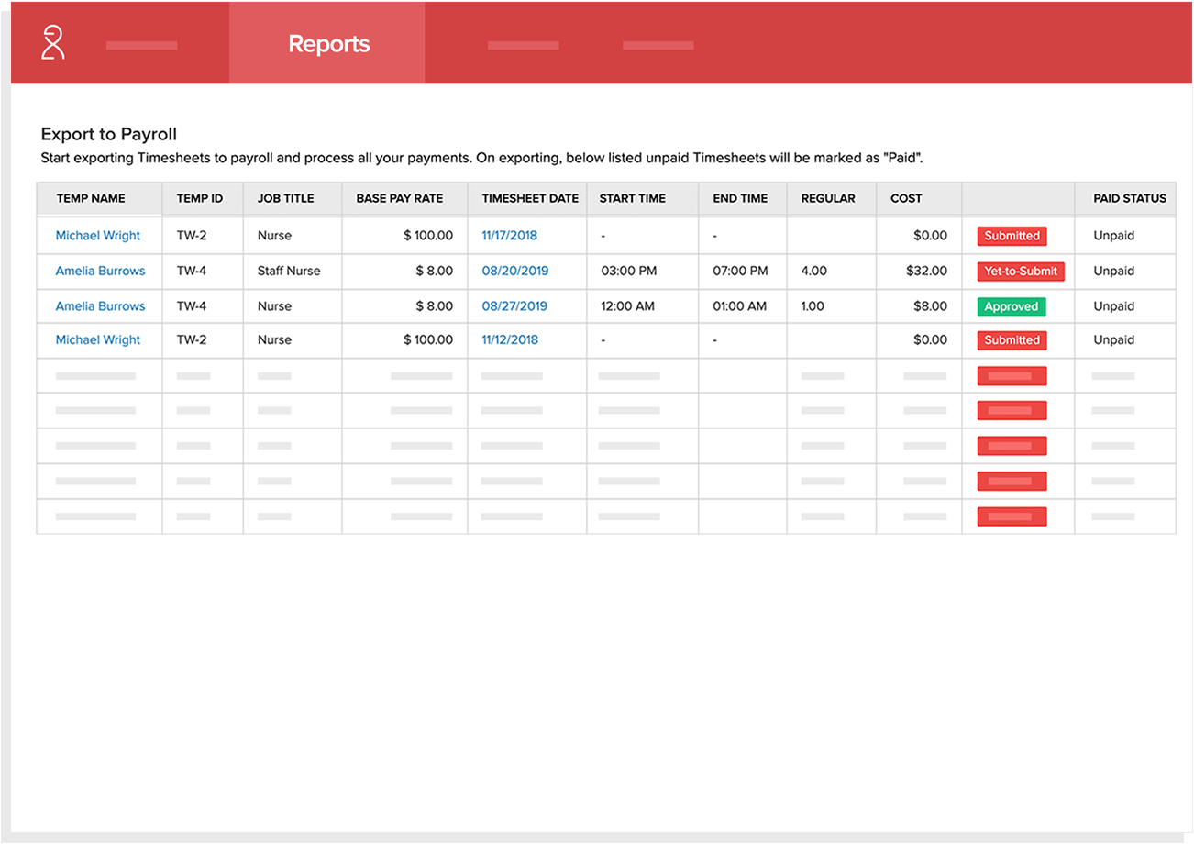This screenshot has width=1194, height=844.
Task: Click the green Approved status badge
Action: (x=1011, y=307)
